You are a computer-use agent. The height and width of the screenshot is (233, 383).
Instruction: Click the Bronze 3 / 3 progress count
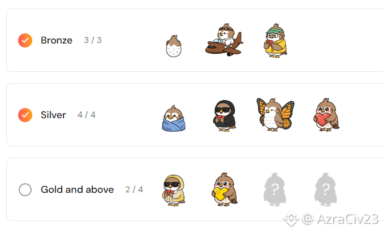pyautogui.click(x=93, y=40)
